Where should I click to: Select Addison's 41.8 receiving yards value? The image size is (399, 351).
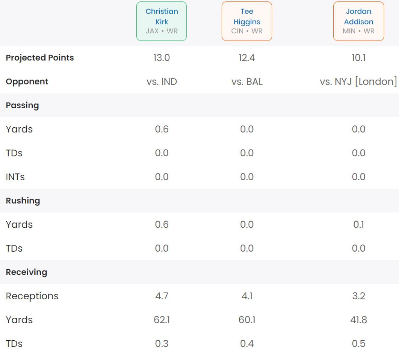click(x=358, y=320)
